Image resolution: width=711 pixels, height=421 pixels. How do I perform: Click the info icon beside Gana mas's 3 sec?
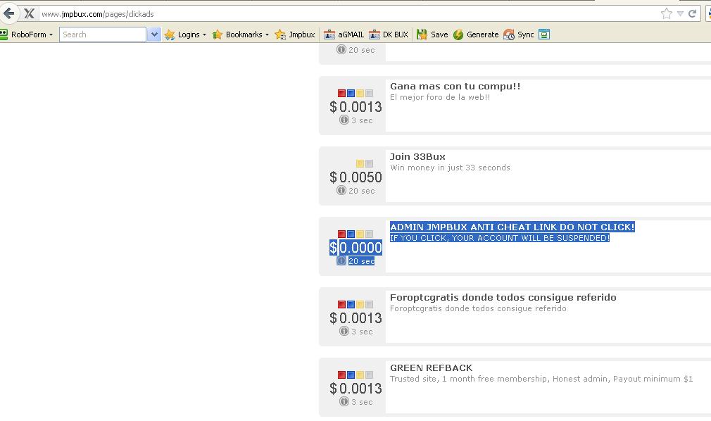[344, 120]
